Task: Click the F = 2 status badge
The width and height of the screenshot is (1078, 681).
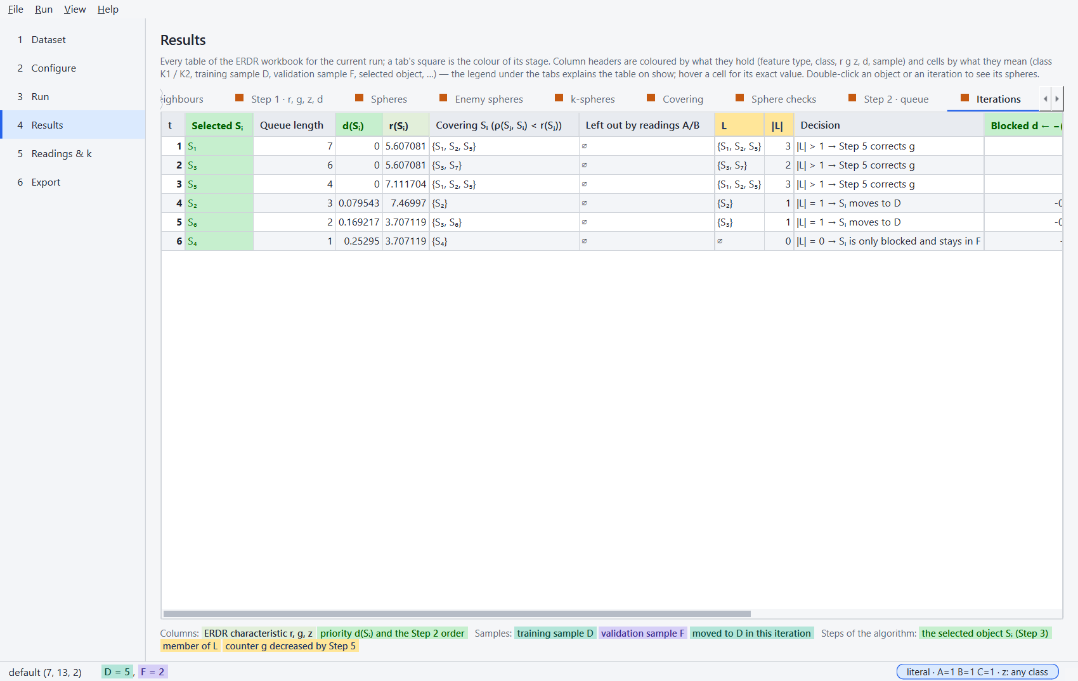Action: (153, 672)
